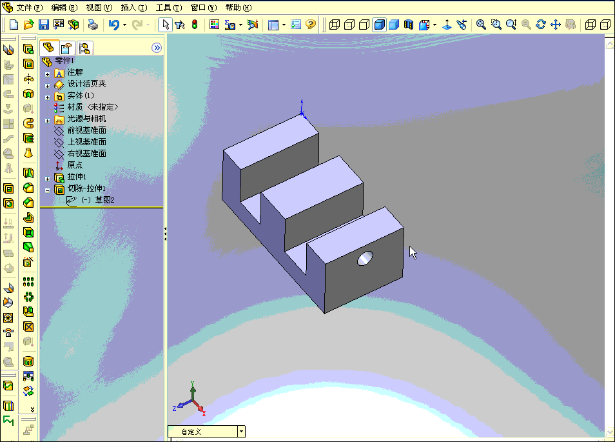Screen dimensions: 615x442
Task: Select the Fillet feature icon
Action: point(28,188)
